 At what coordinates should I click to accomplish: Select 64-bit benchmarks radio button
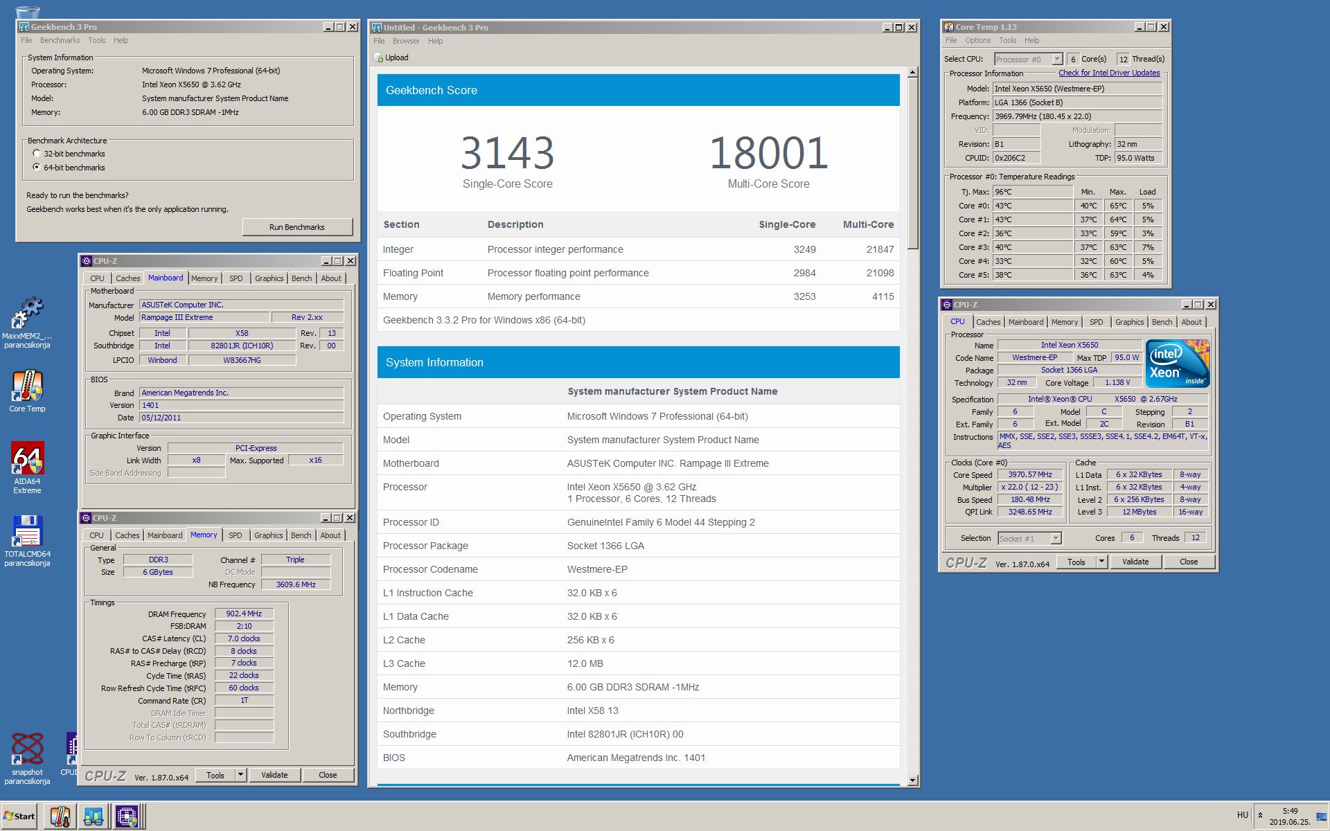click(37, 167)
